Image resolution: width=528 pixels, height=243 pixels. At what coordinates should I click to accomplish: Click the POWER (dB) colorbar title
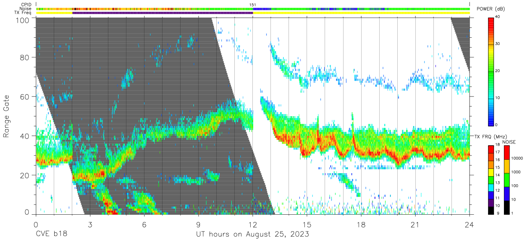(491, 9)
